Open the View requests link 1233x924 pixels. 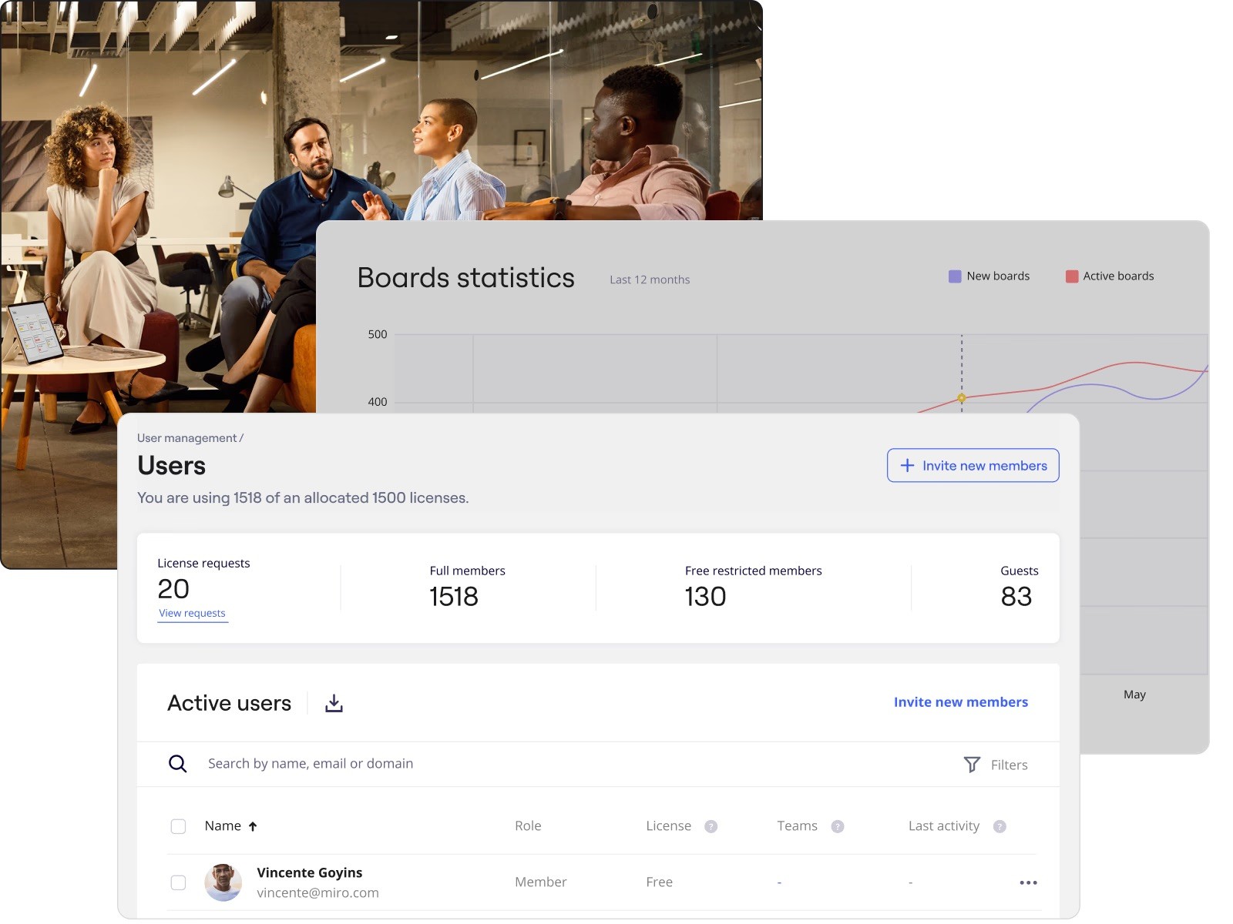pyautogui.click(x=193, y=614)
